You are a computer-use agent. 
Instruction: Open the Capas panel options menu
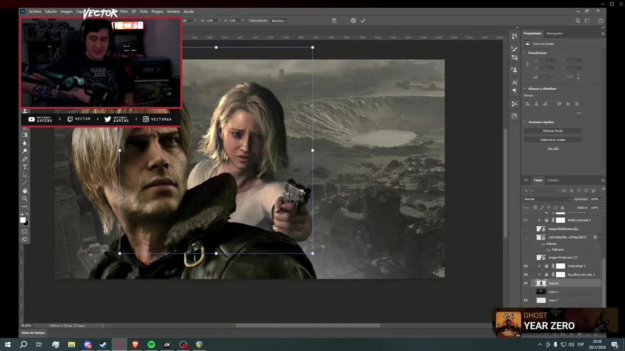(x=603, y=180)
